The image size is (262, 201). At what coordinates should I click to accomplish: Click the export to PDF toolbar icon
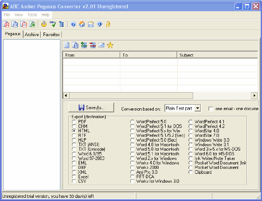pyautogui.click(x=6, y=25)
